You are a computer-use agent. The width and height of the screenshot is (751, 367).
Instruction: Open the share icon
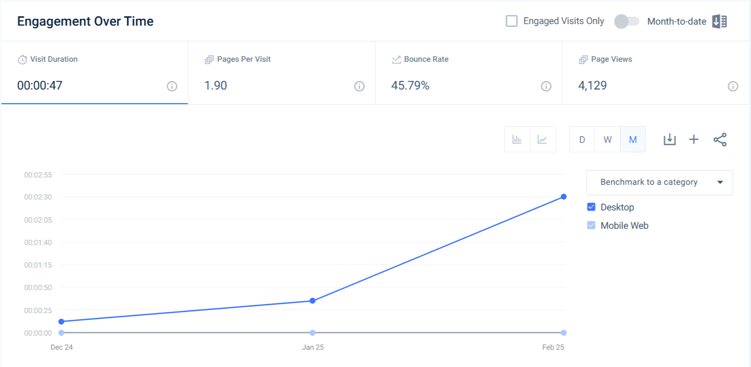click(720, 139)
